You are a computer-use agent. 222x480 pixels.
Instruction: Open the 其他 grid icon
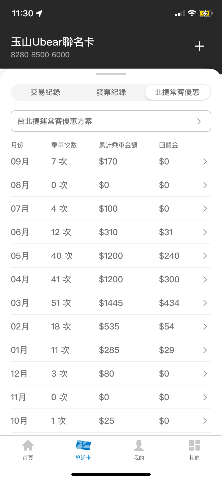coord(194,445)
